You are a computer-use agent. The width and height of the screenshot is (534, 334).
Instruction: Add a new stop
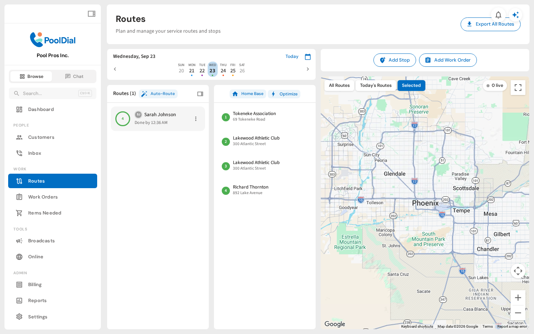pyautogui.click(x=395, y=60)
